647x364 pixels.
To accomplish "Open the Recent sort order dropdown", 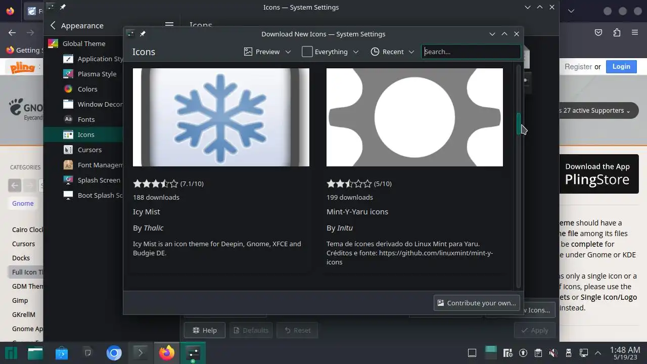I will click(393, 52).
